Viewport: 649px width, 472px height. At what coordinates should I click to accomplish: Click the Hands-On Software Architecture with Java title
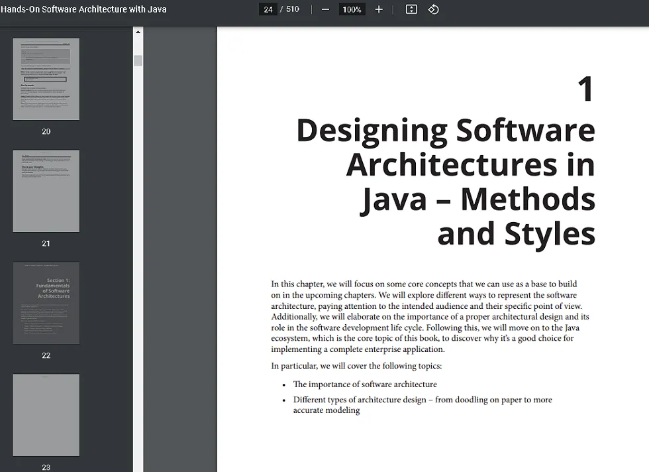tap(83, 9)
